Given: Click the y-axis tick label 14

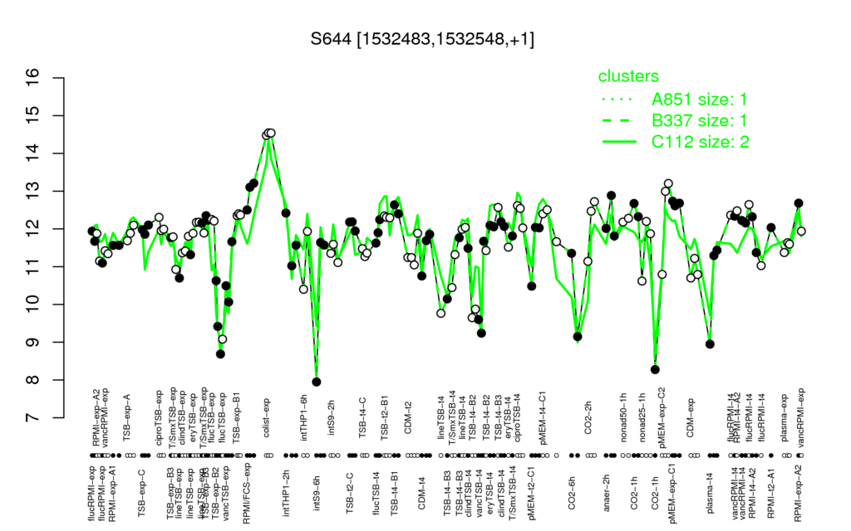Looking at the screenshot, I should pyautogui.click(x=33, y=153).
